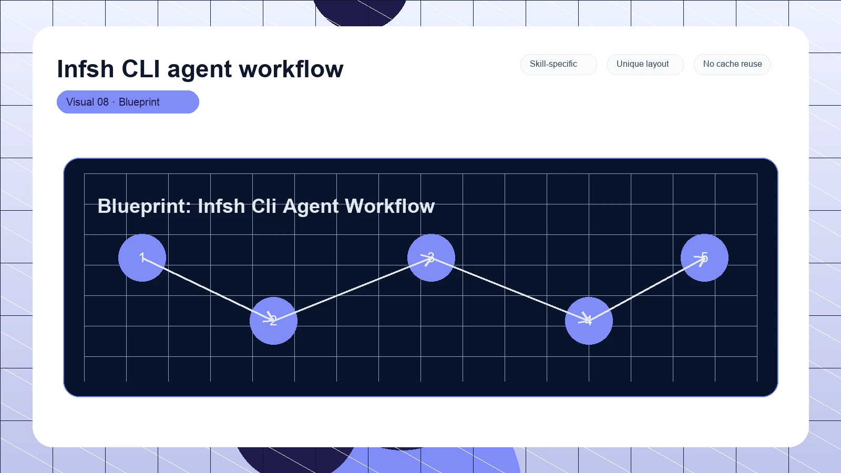Click the Blueprint: Infsh Cli Agent Workflow title
Viewport: 841px width, 473px height.
tap(266, 206)
